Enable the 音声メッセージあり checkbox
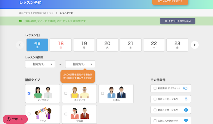Screen dimensions: 213x124 tap(155, 99)
